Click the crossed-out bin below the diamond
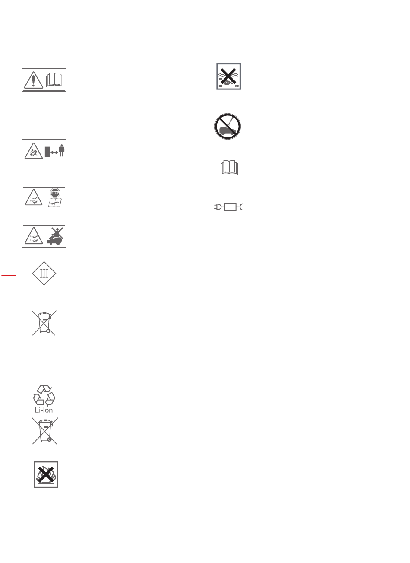410x563 pixels. coord(44,322)
